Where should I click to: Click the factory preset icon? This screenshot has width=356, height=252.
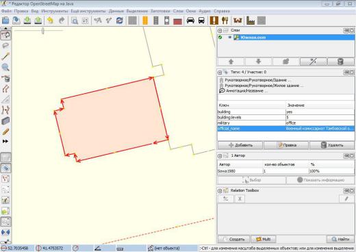point(251,21)
